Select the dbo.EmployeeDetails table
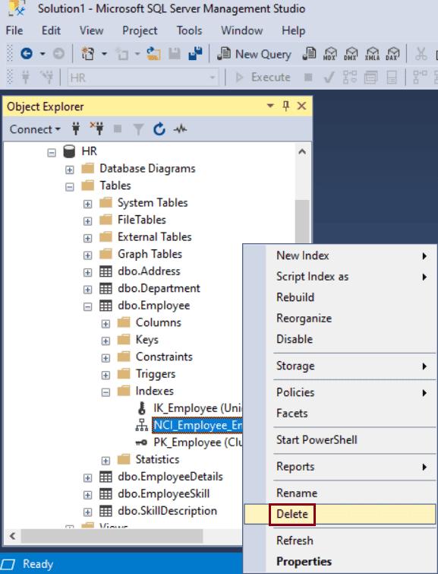Viewport: 438px width, 574px height. tap(170, 477)
